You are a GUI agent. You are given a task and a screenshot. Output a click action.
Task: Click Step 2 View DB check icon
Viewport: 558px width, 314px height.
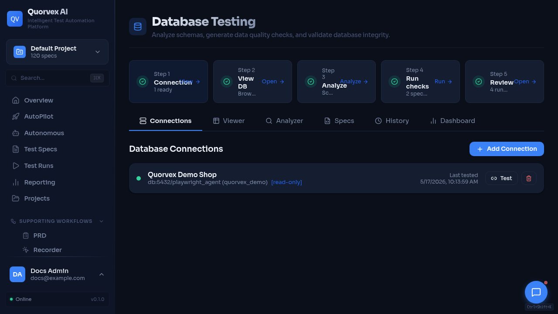click(x=227, y=82)
